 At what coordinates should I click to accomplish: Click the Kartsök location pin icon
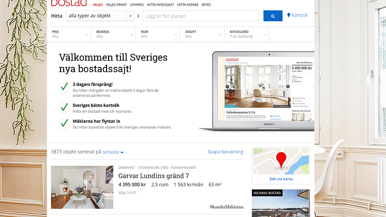[289, 15]
